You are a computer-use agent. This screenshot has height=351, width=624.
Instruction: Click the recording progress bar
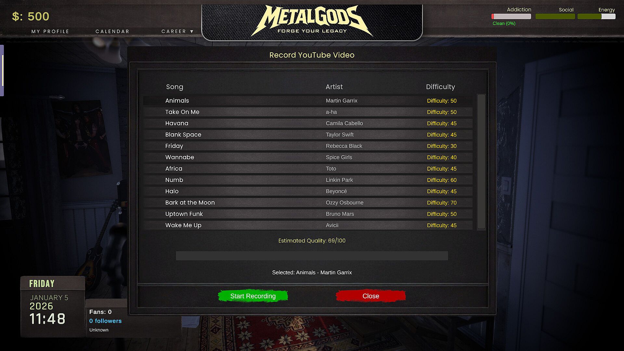click(x=312, y=256)
